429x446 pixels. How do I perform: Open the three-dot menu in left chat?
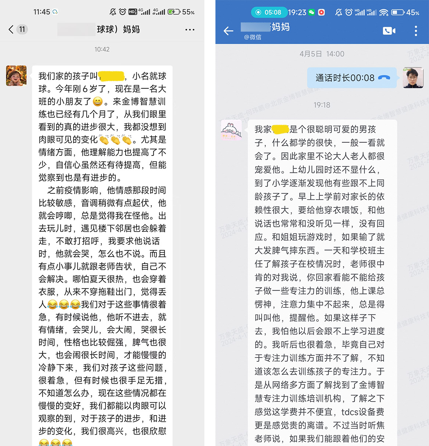point(190,29)
